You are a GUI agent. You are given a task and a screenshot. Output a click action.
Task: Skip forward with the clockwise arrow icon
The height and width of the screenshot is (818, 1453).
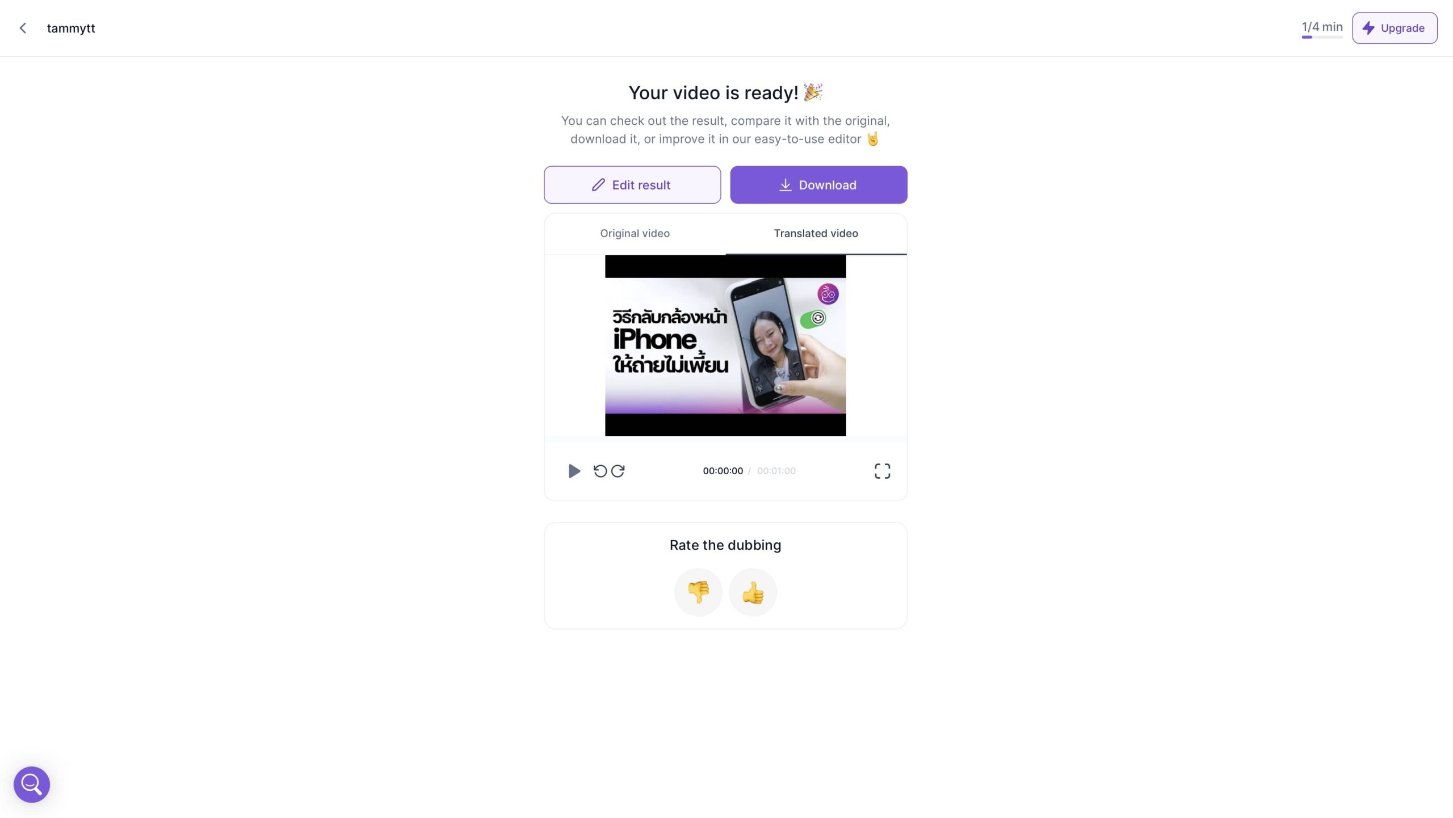(618, 471)
